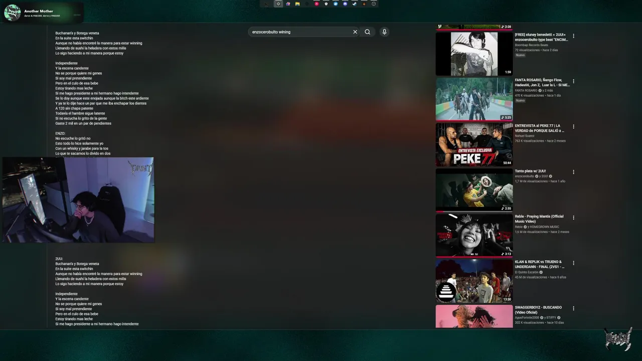This screenshot has width=642, height=361.
Task: Open options for KLAN & REPLIK battle video
Action: (x=573, y=263)
